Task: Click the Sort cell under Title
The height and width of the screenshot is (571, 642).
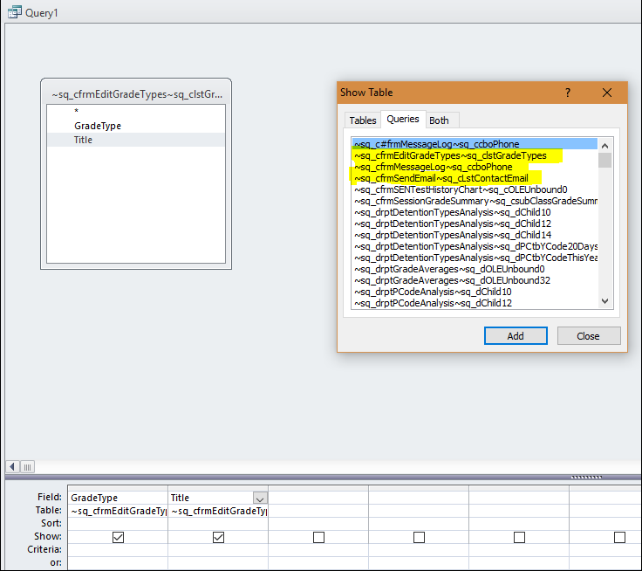Action: (x=218, y=524)
